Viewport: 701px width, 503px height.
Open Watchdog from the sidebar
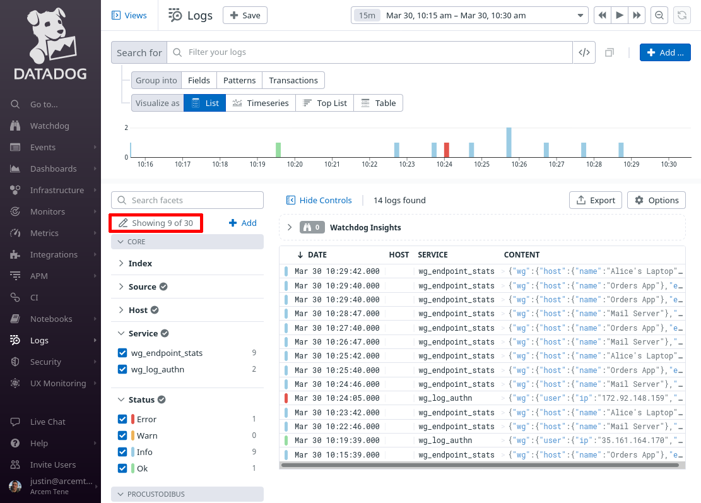click(x=49, y=126)
